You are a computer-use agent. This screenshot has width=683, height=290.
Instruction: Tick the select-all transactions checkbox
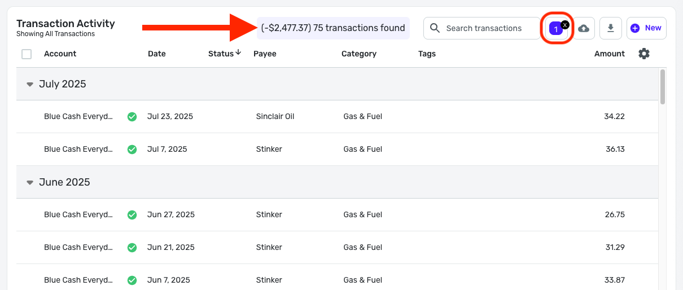pyautogui.click(x=27, y=54)
